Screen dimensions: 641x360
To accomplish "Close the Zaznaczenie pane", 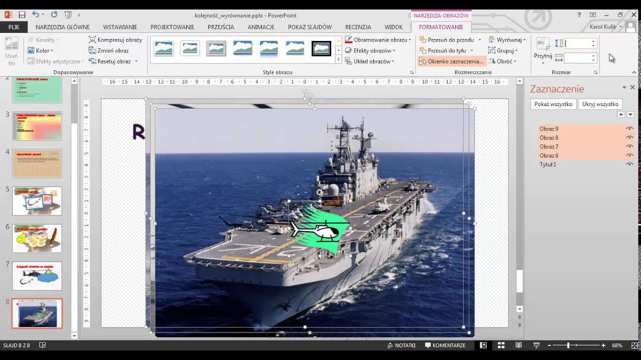I will (632, 87).
